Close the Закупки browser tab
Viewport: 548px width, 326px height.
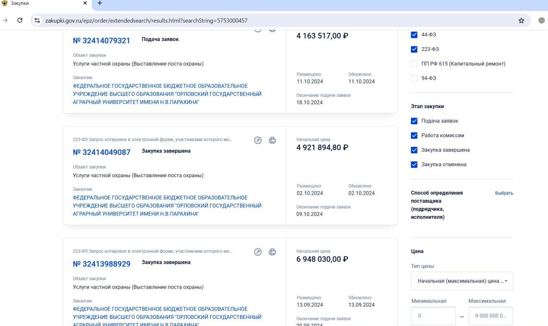(x=85, y=3)
